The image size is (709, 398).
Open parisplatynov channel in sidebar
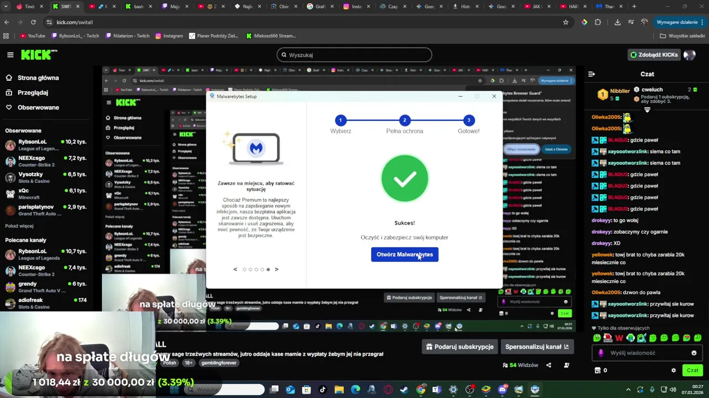coord(45,210)
